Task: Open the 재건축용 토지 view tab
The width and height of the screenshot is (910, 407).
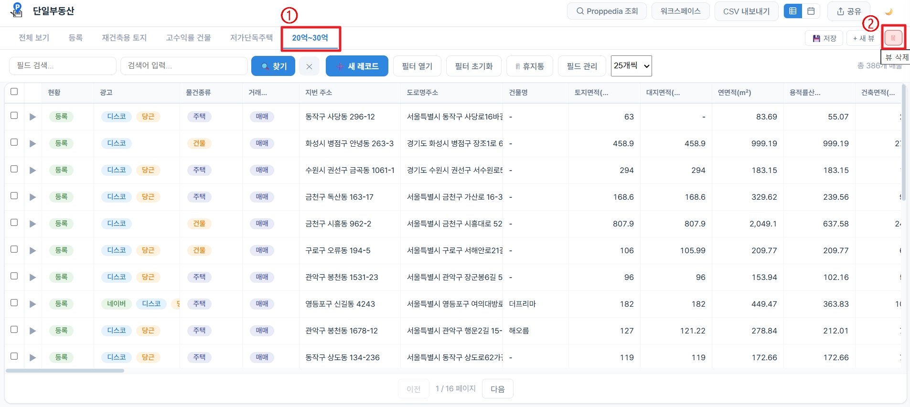Action: (124, 38)
